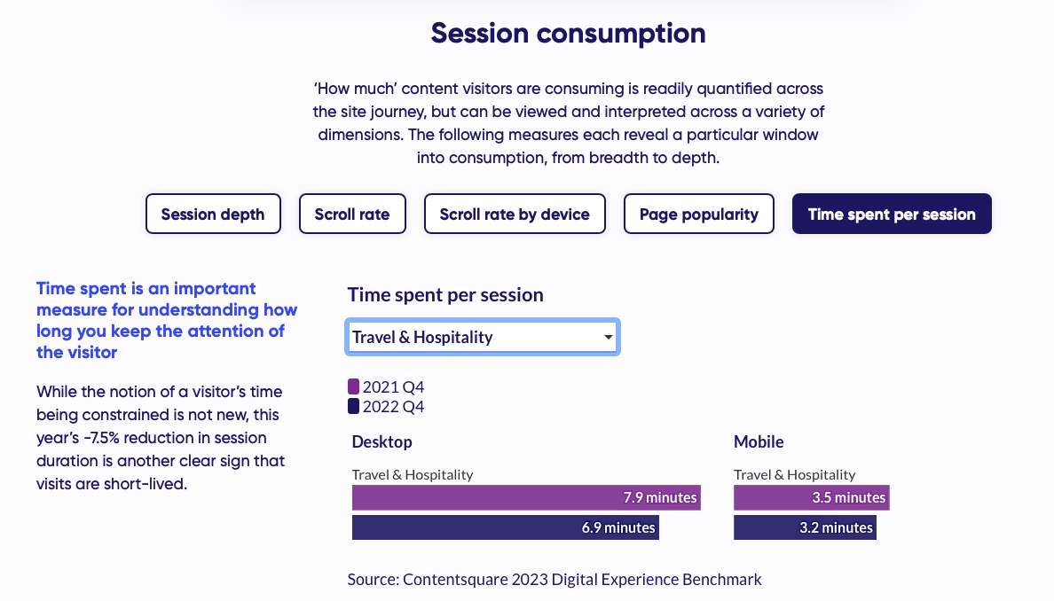Toggle the 2022 Q4 legend label
Viewport: 1054px width, 601px height.
tap(393, 407)
